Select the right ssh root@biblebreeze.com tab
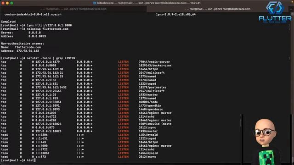The image size is (294, 165). 217,9
